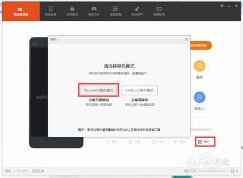
Task: Click the upgrade option in bottom toolbar
Action: [157, 142]
